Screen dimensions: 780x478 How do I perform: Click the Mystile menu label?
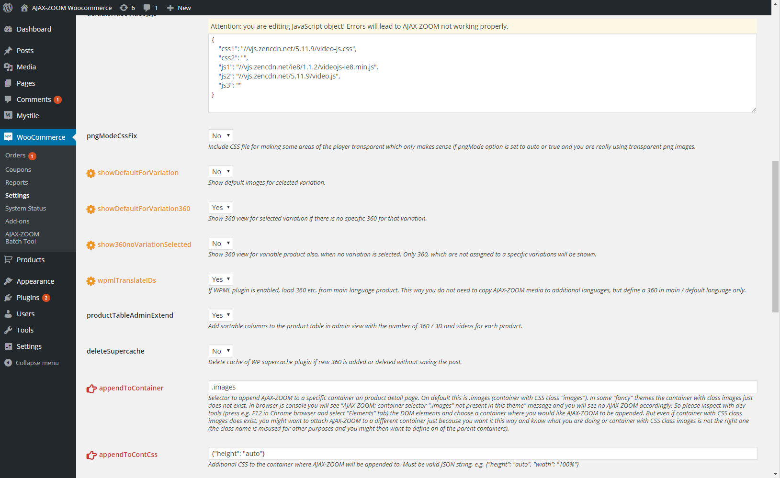tap(28, 116)
